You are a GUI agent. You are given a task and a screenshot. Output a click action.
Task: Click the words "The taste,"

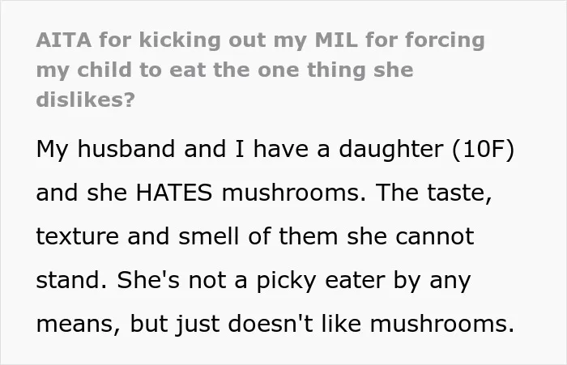click(434, 193)
